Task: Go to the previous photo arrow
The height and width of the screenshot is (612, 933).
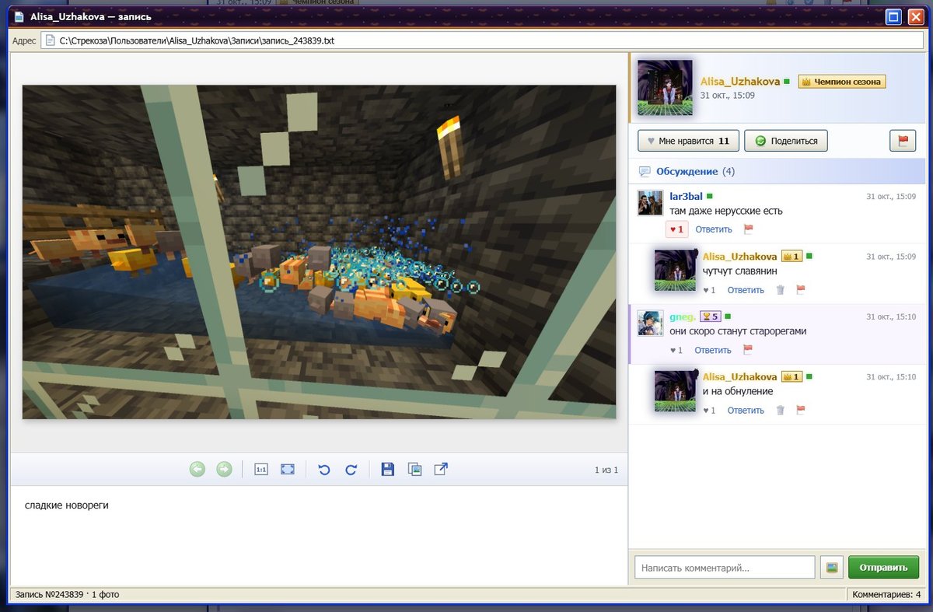Action: 197,469
